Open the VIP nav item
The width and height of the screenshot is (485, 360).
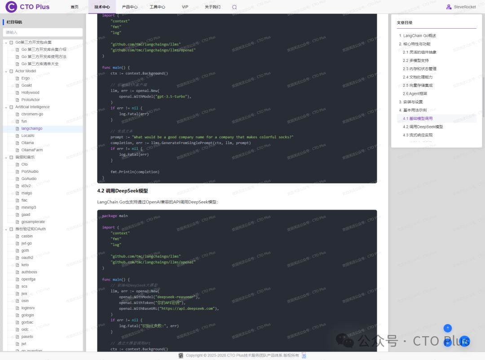coord(185,7)
